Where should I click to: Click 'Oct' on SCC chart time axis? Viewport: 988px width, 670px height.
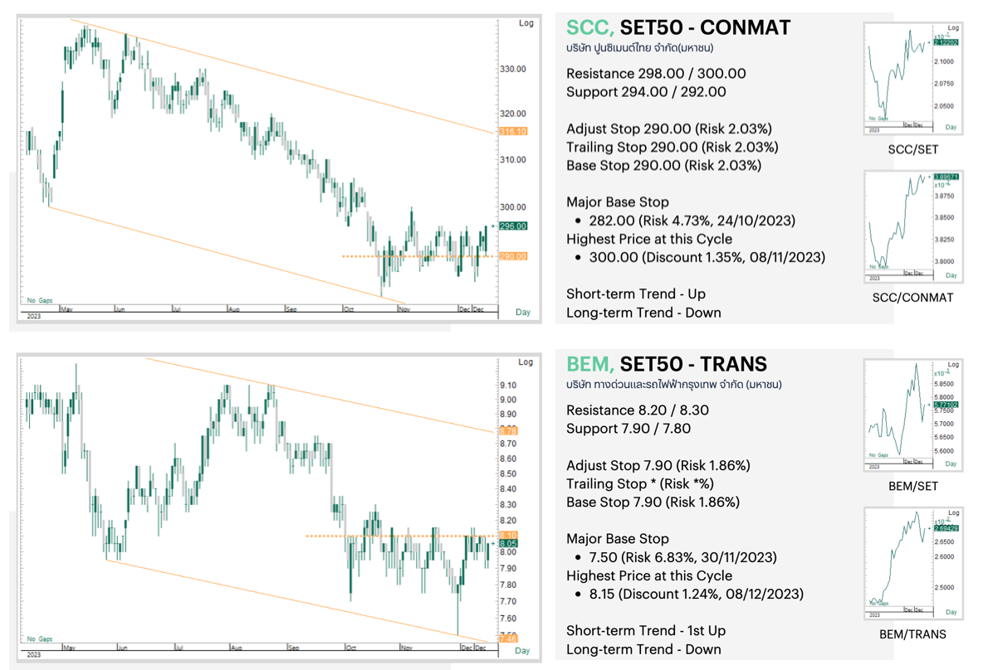[x=350, y=309]
